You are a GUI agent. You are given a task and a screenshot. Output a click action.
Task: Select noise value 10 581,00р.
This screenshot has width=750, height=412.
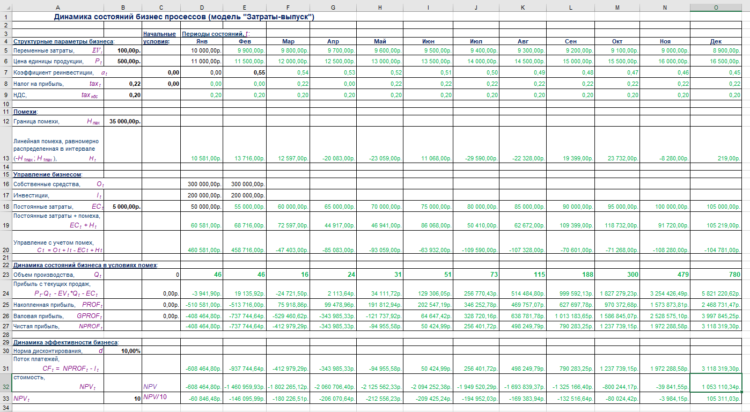(201, 145)
